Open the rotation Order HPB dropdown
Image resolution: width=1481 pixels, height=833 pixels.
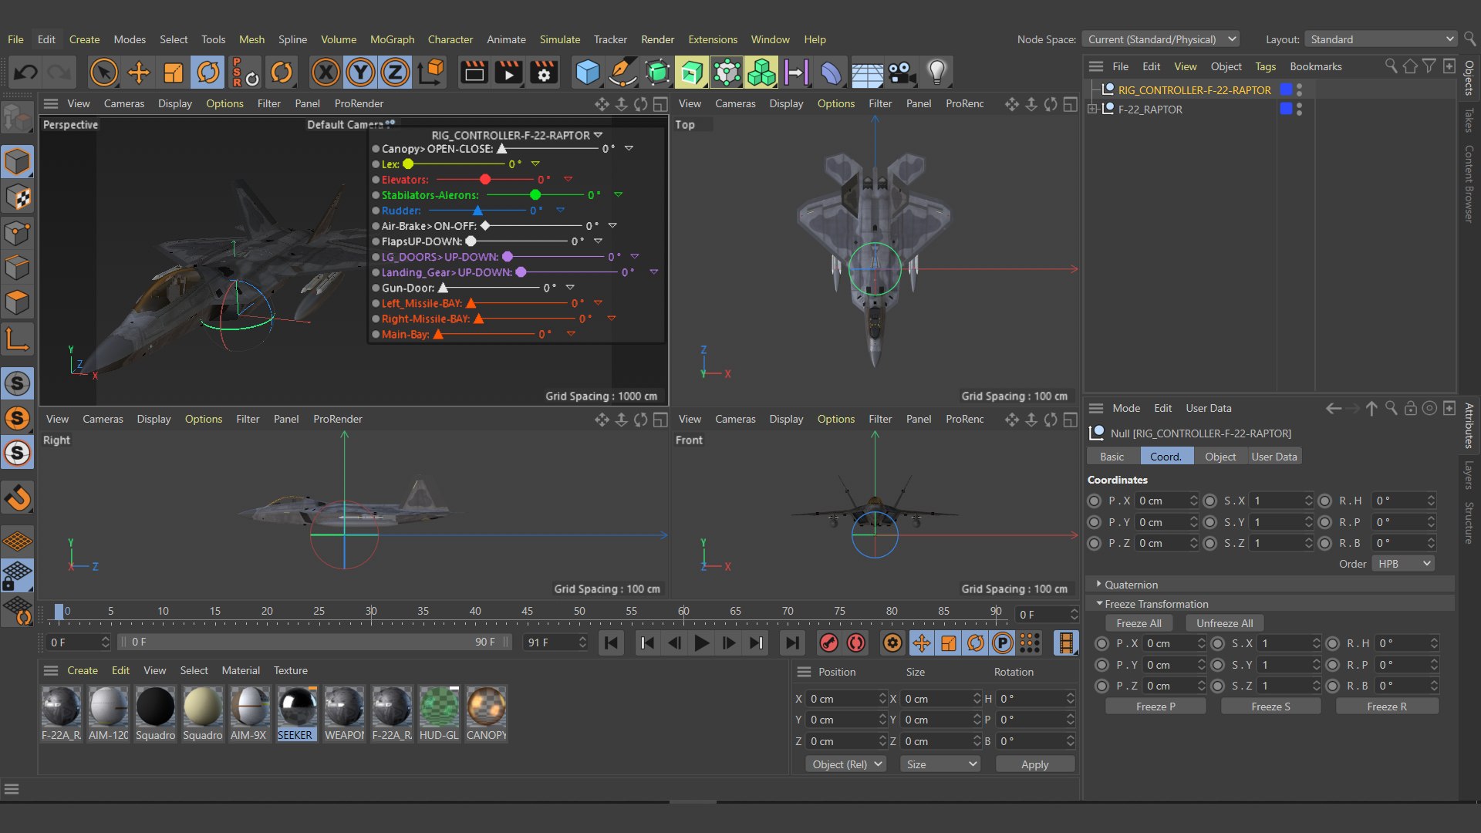[1403, 564]
